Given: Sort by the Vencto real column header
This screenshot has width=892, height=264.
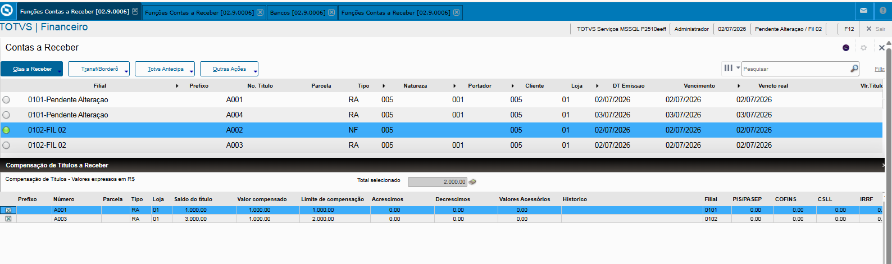Looking at the screenshot, I should tap(773, 86).
